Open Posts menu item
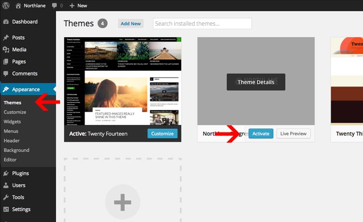363x222 pixels. pos(18,37)
